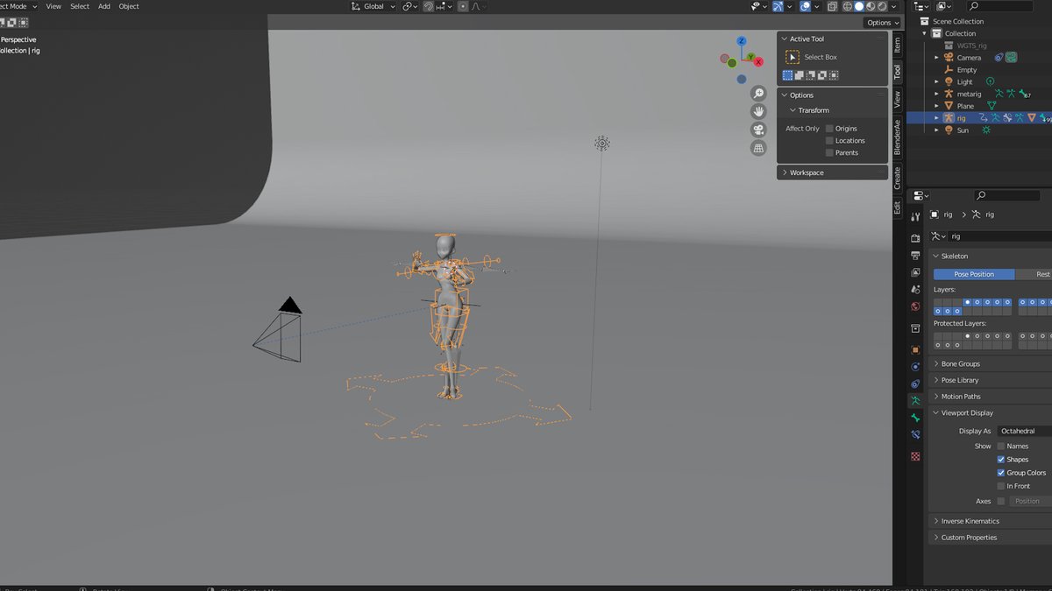Select the Select Box active tool icon
1052x591 pixels.
tap(793, 57)
